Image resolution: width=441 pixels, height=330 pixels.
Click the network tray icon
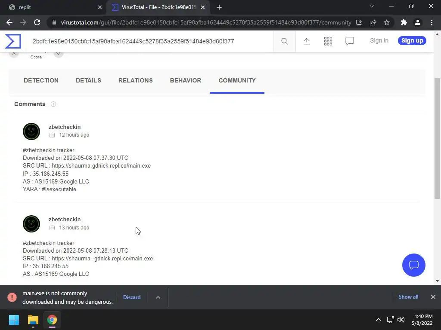tap(390, 320)
